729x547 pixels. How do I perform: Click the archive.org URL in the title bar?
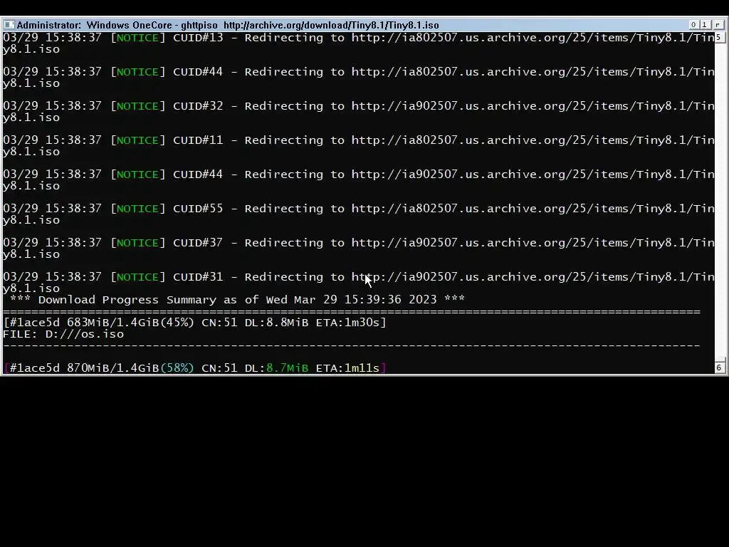(331, 25)
